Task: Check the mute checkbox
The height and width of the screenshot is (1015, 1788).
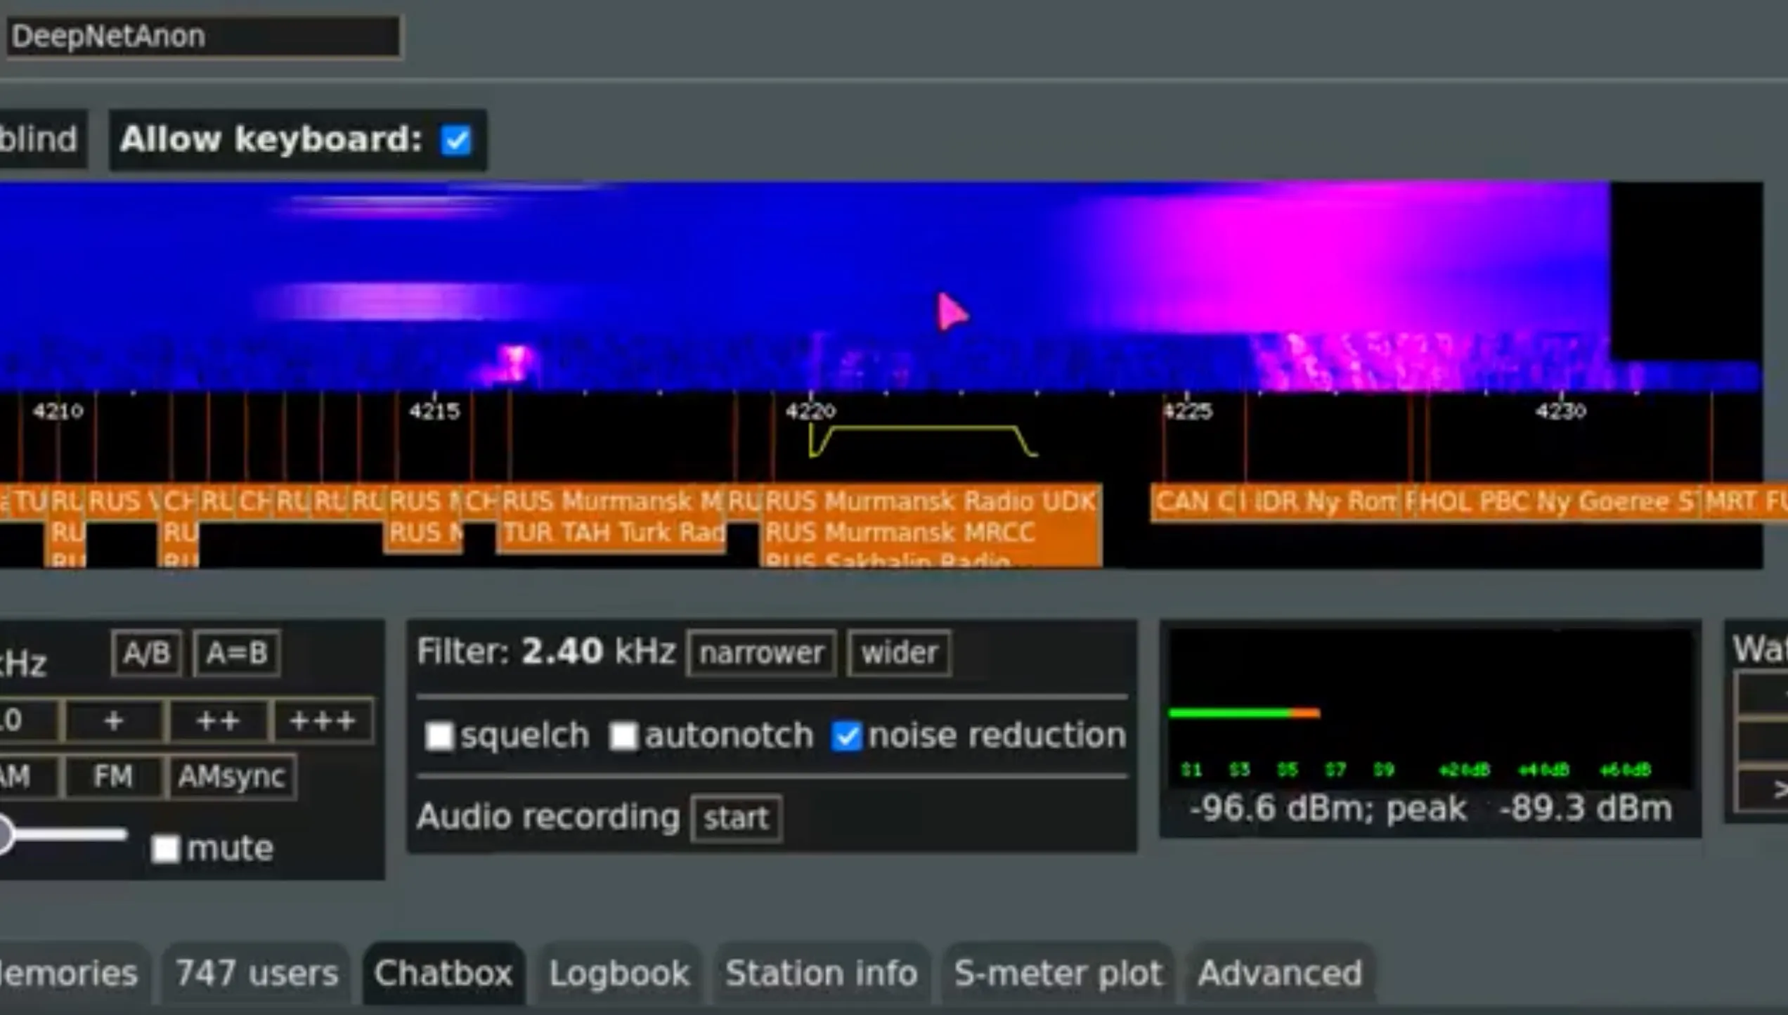Action: 166,848
